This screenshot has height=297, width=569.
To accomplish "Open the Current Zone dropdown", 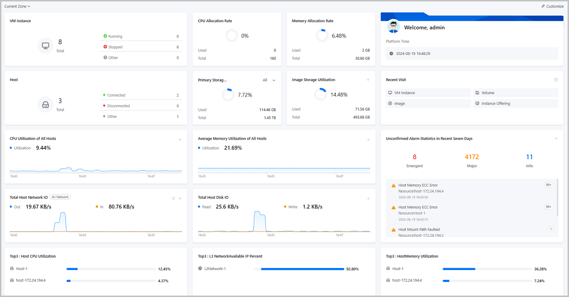I will tap(18, 6).
